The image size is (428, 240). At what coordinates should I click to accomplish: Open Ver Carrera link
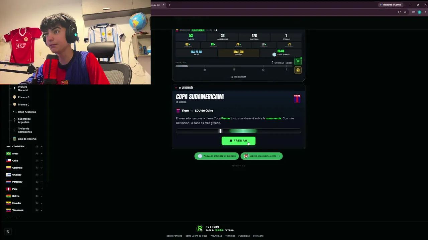pos(238,77)
